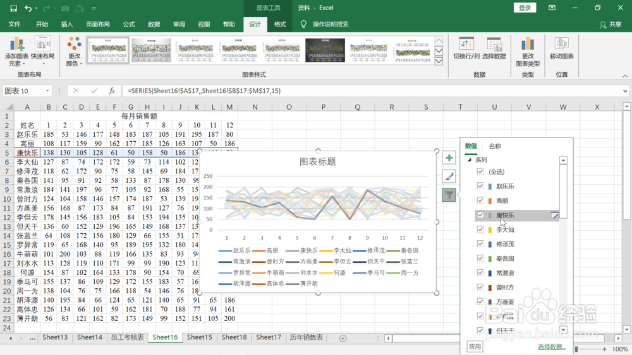This screenshot has height=355, width=632.
Task: Click horizontal scrollbar right arrow
Action: 618,339
